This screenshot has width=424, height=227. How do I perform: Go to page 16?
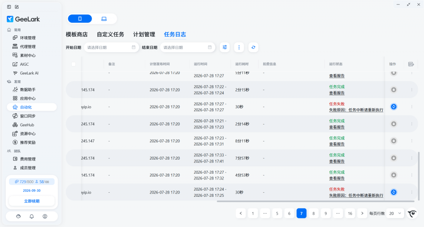coord(350,213)
